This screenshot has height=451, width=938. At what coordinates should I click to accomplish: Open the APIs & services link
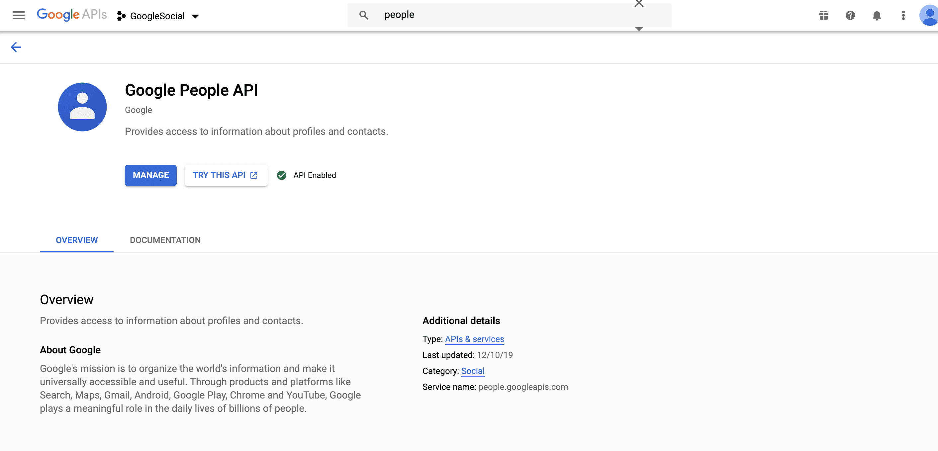point(474,339)
